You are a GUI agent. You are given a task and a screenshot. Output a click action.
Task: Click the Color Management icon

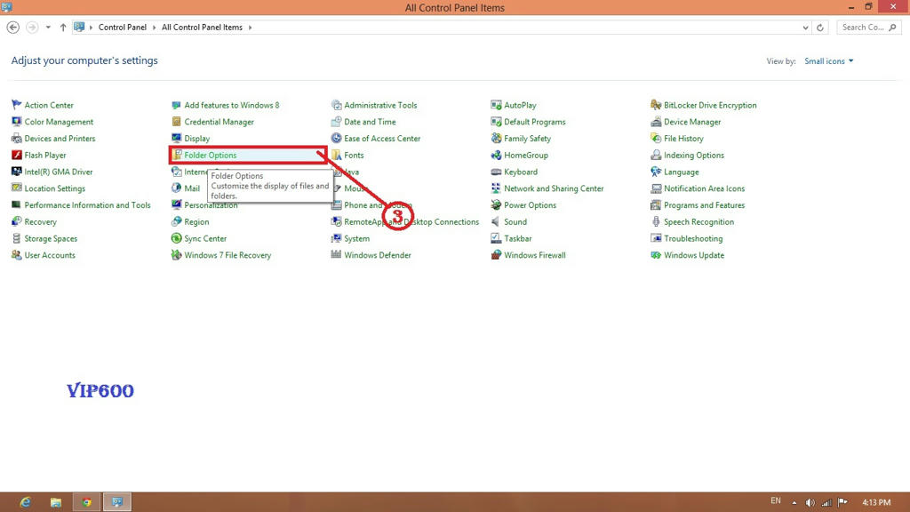point(16,122)
